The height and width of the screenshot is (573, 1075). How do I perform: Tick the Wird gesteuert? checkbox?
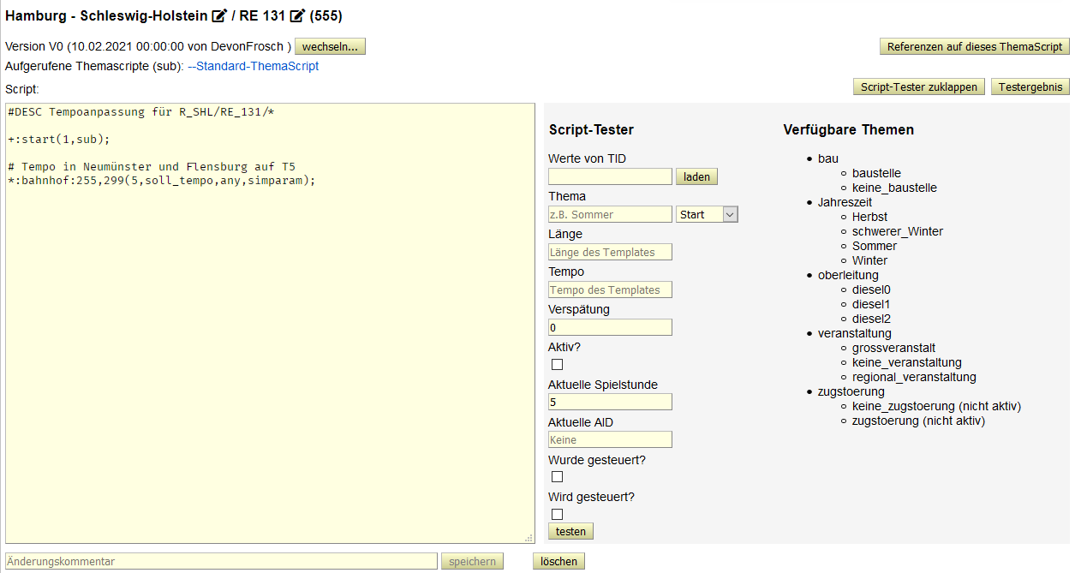pos(557,514)
